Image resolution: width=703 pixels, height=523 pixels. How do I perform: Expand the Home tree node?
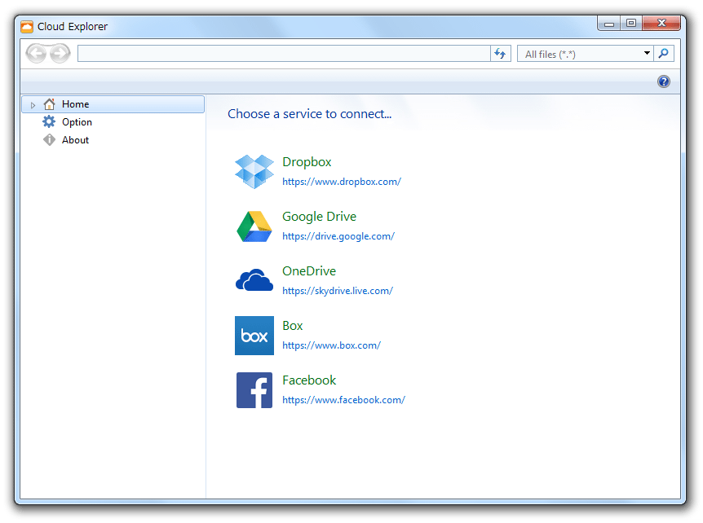tap(33, 105)
